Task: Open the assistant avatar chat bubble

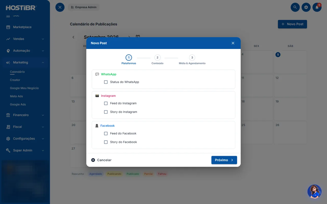Action: point(314,192)
